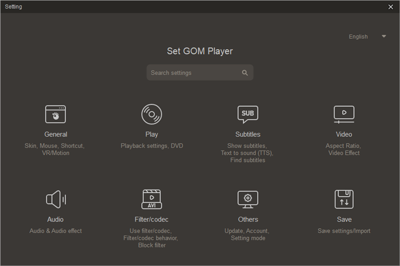Click the 'Subtitles' category label
Screen dimensions: 400x266
(248, 134)
